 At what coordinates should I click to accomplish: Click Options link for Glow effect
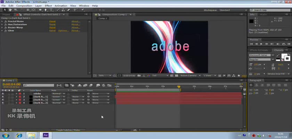[63, 31]
